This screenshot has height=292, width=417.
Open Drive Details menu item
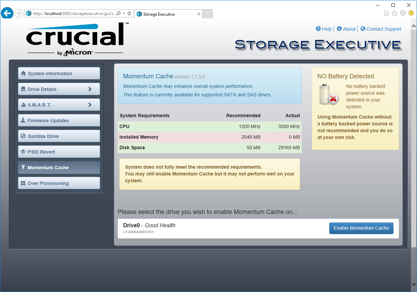(x=59, y=89)
